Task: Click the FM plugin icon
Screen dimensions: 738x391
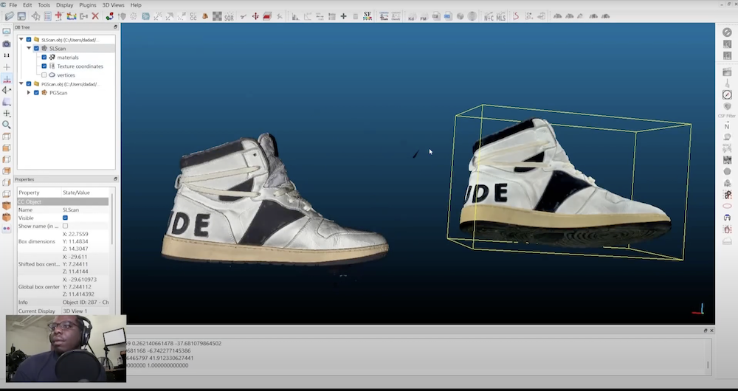Action: click(x=423, y=16)
